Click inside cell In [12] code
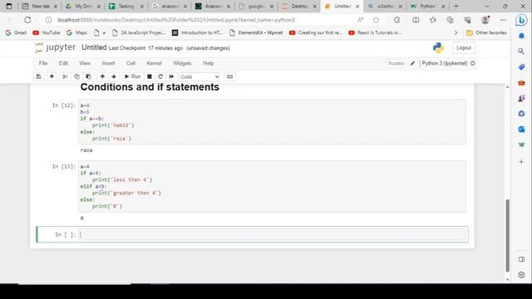This screenshot has width=532, height=299. click(x=272, y=122)
